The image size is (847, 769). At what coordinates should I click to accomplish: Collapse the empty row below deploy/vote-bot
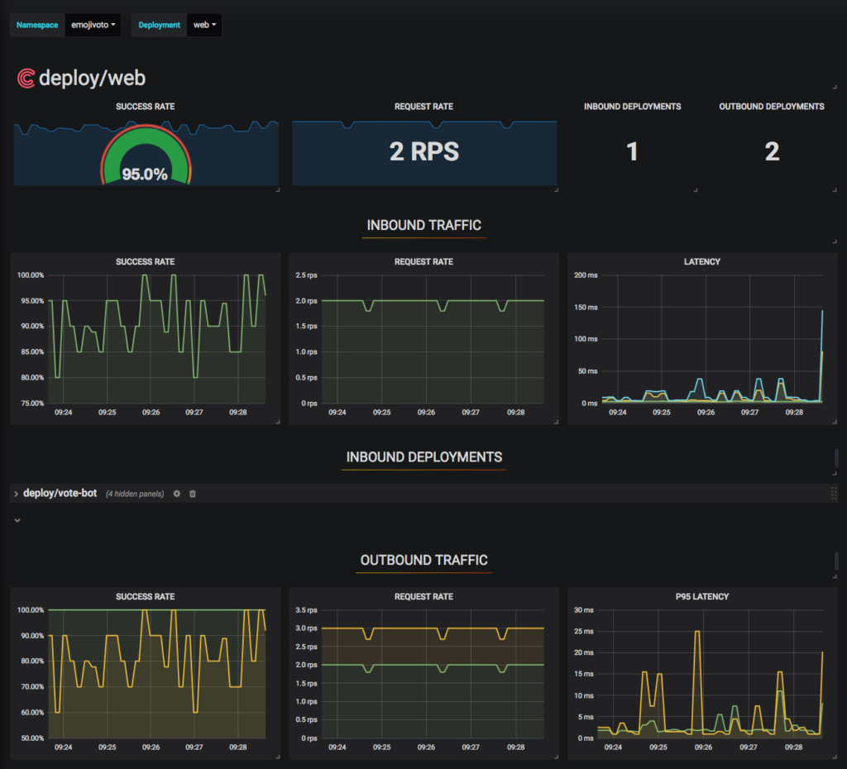[17, 521]
